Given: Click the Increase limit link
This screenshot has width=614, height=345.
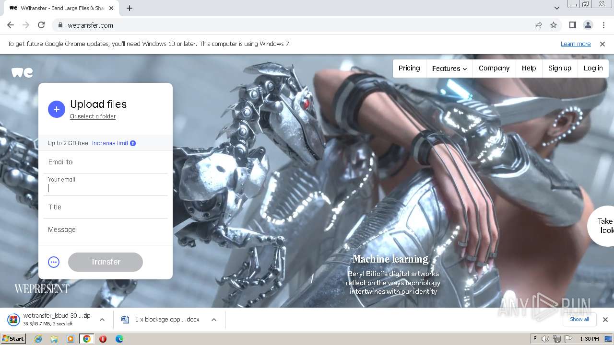Looking at the screenshot, I should point(110,143).
